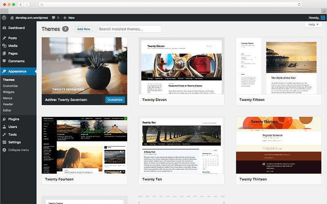Open Themes submenu item

pos(9,80)
